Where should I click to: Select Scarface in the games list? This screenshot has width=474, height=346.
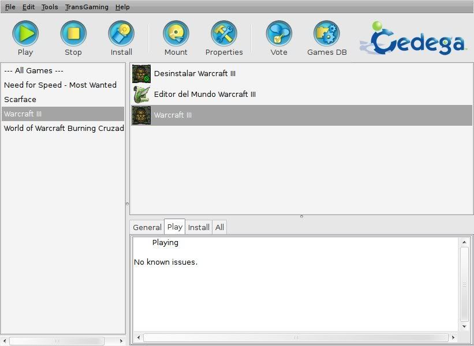coord(63,99)
